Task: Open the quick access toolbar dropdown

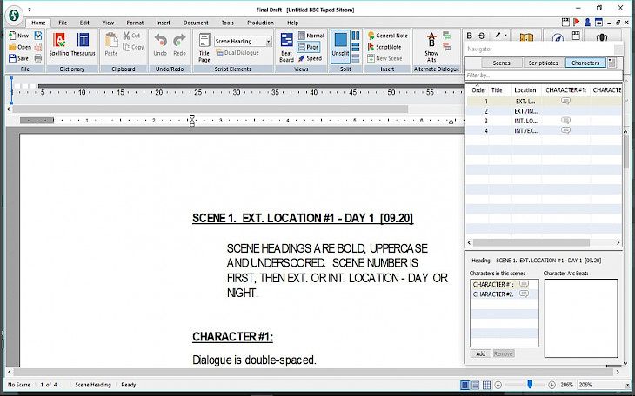Action: pos(30,9)
